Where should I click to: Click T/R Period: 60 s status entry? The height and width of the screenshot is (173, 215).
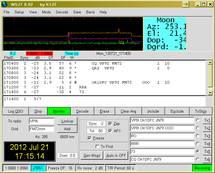[121, 168]
